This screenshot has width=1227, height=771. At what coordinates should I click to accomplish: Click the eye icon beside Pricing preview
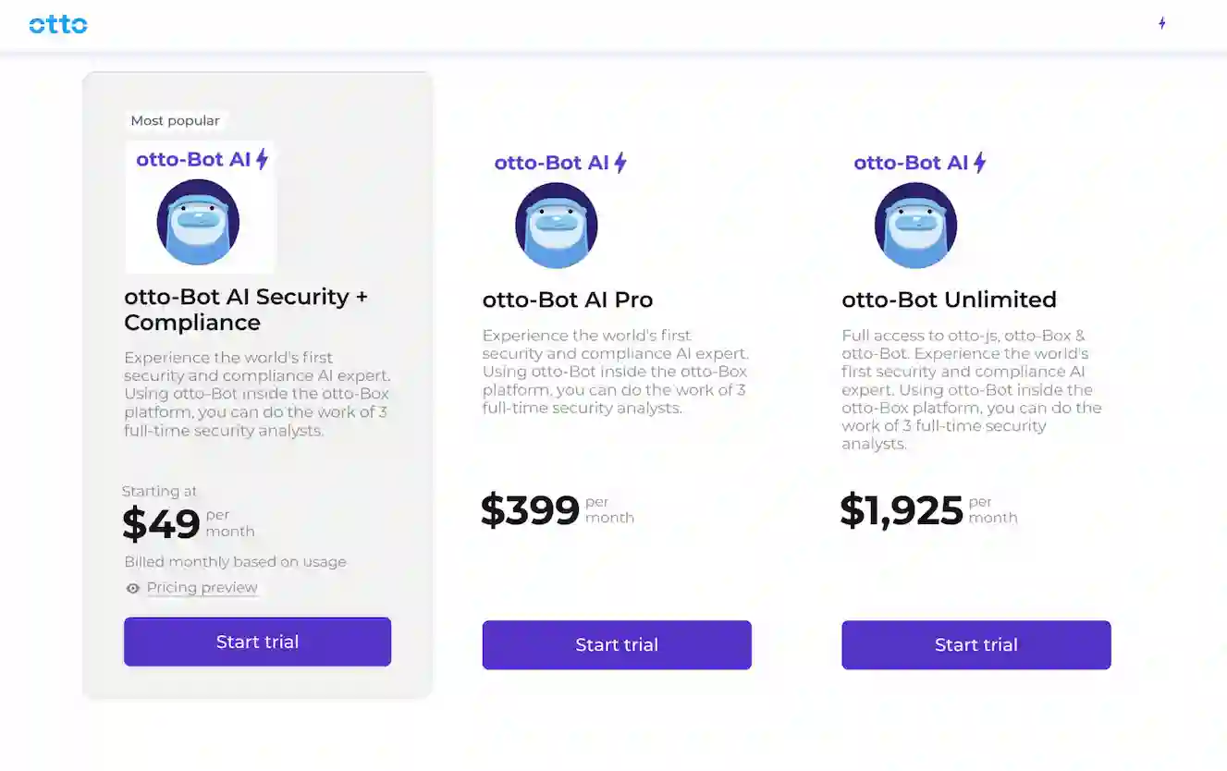pyautogui.click(x=132, y=588)
